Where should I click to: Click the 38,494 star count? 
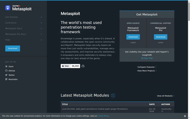pos(75,66)
